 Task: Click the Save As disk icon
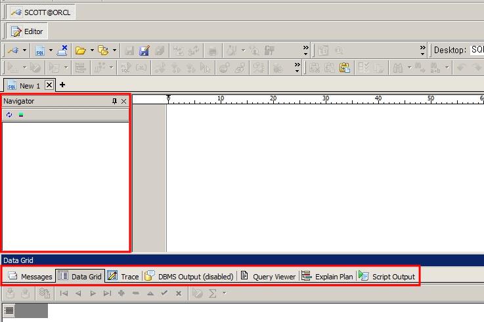click(x=144, y=50)
